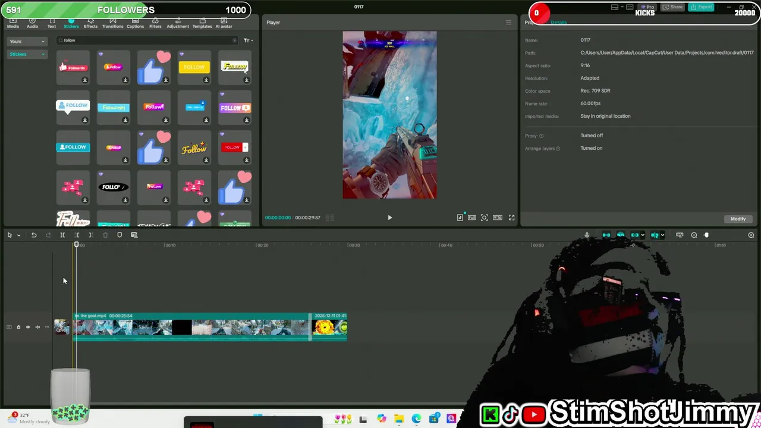Click the delete-right trim tool
Viewport: 761px width, 428px height.
pos(91,235)
